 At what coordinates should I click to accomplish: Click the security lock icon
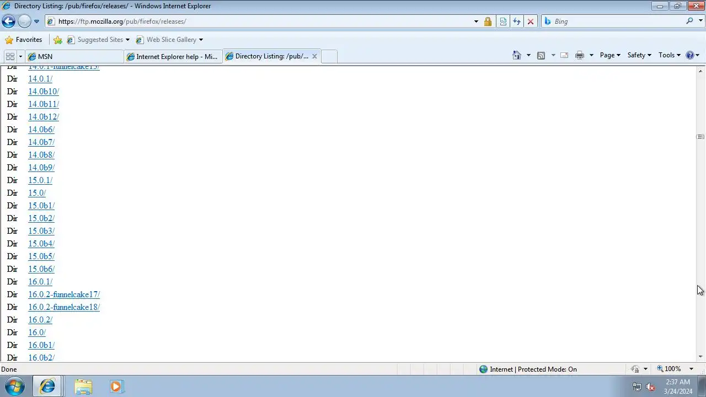(488, 22)
